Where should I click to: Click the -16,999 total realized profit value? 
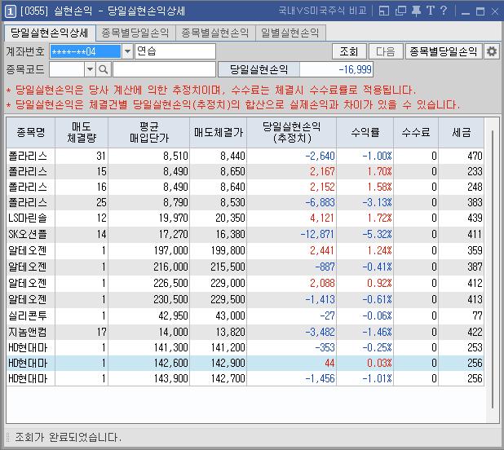[336, 69]
